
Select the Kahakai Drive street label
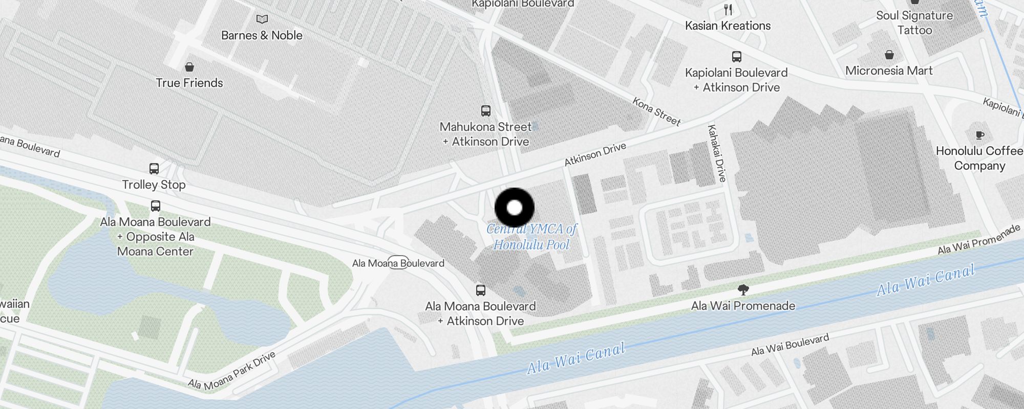point(717,153)
